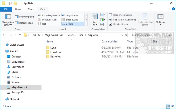
Task: Open Customize Quick Access Toolbar dropdown
Action: tap(19, 4)
